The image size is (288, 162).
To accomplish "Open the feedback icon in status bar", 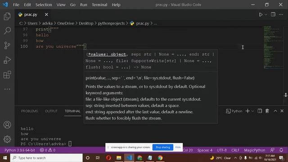I will [272, 150].
